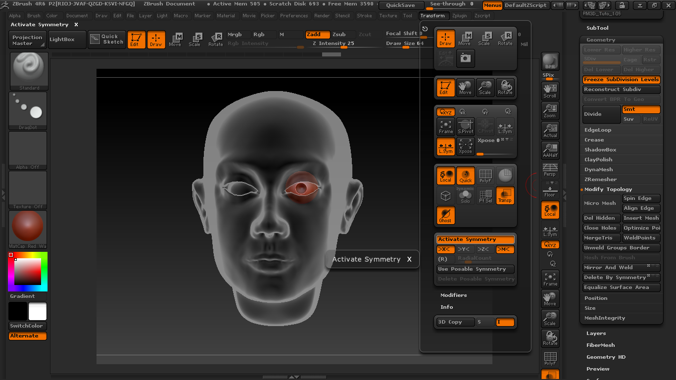Screen dimensions: 676x380
Task: Toggle the Smt option next to Divide
Action: (641, 109)
